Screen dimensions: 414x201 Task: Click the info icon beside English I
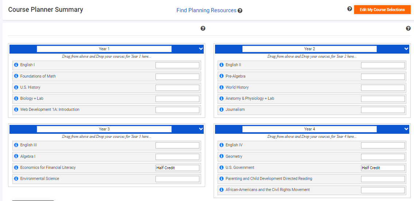16,65
